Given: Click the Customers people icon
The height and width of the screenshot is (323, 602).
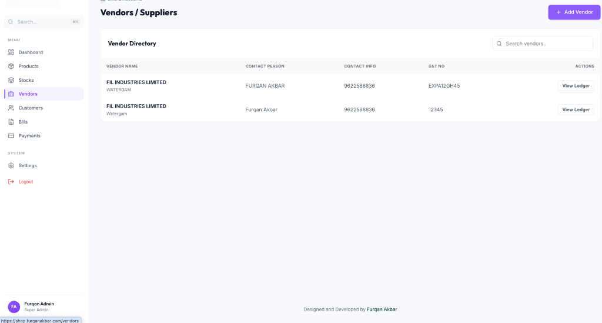Looking at the screenshot, I should coord(11,108).
